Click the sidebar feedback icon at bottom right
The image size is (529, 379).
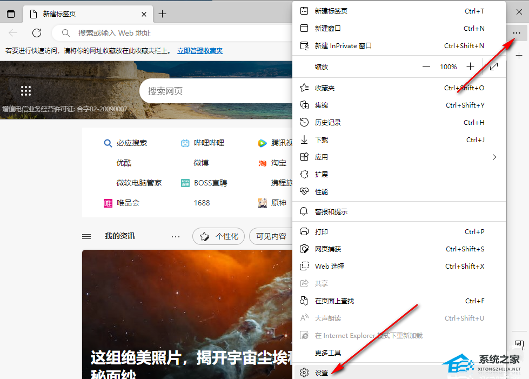pos(519,345)
